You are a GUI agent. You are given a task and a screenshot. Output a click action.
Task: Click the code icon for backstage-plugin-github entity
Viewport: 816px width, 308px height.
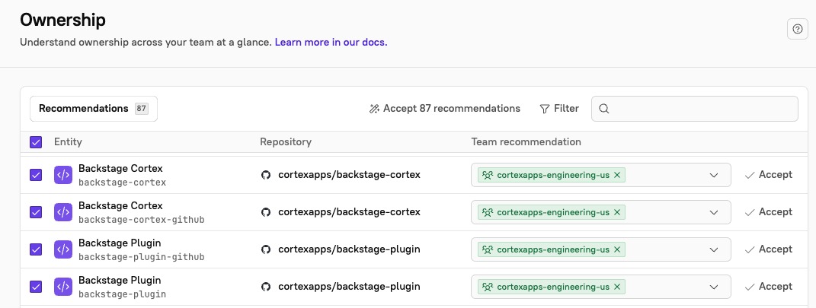[63, 249]
